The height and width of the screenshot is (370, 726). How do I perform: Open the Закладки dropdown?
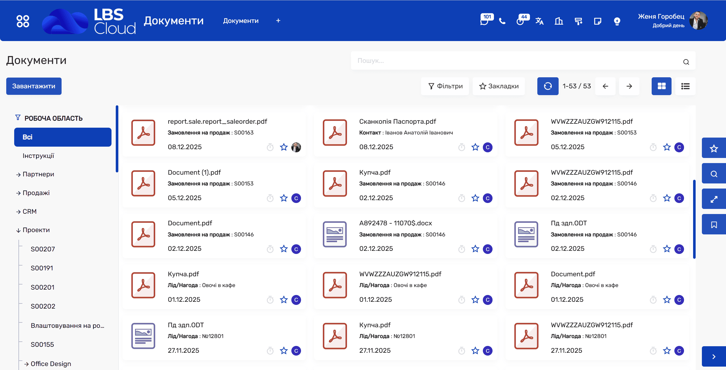pos(498,86)
